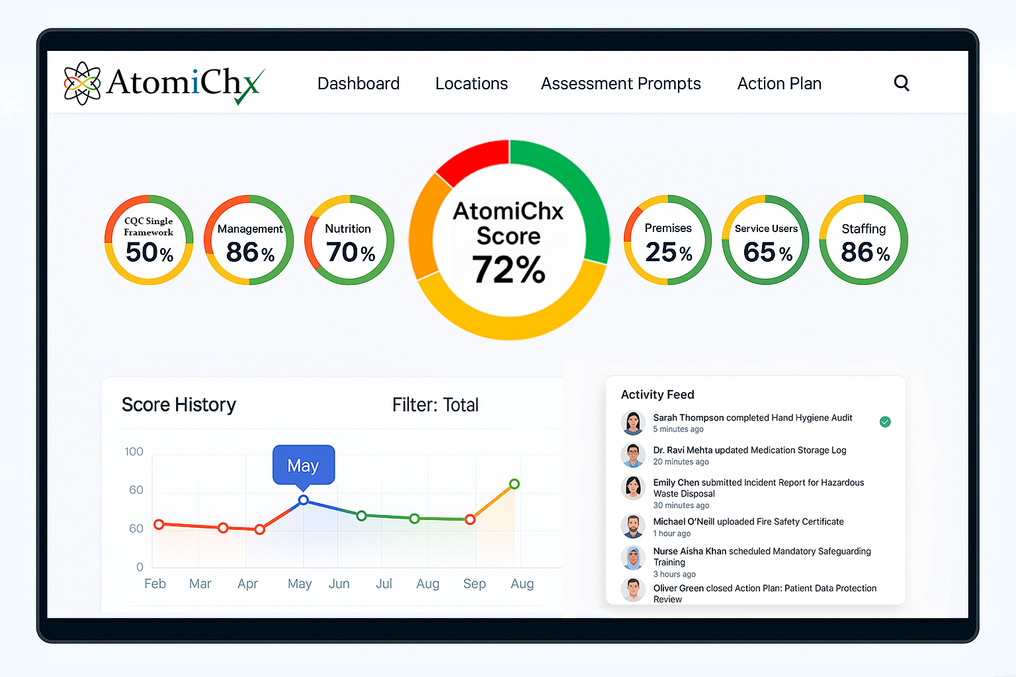The image size is (1016, 677).
Task: Go to Locations in the navigation
Action: (472, 83)
